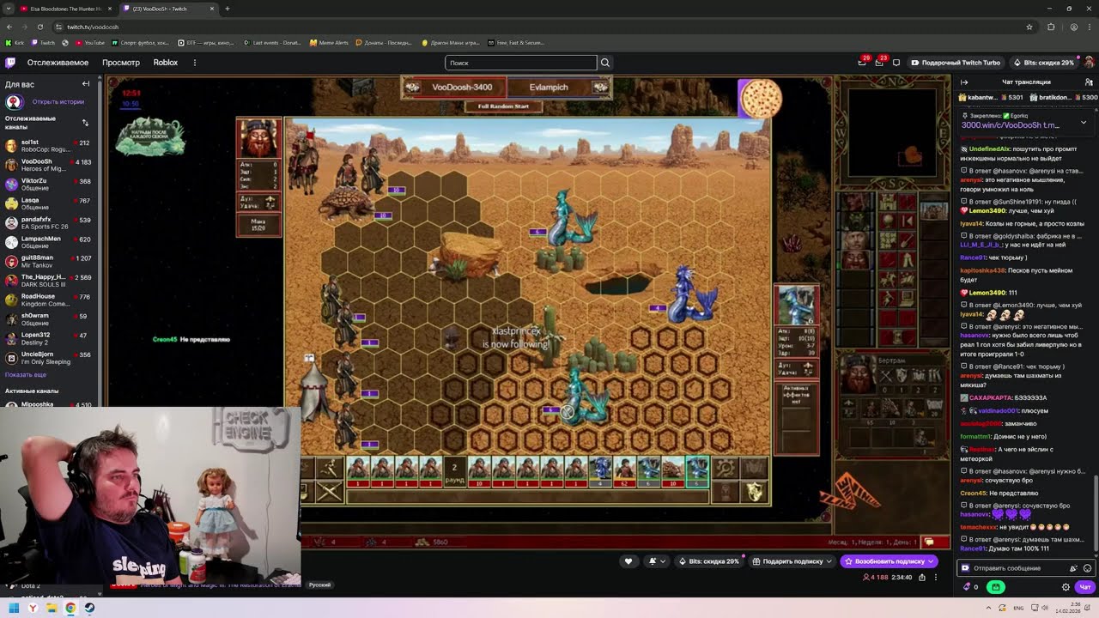The image size is (1099, 618).
Task: Open UncleBjorn channel in sidebar
Action: point(48,355)
